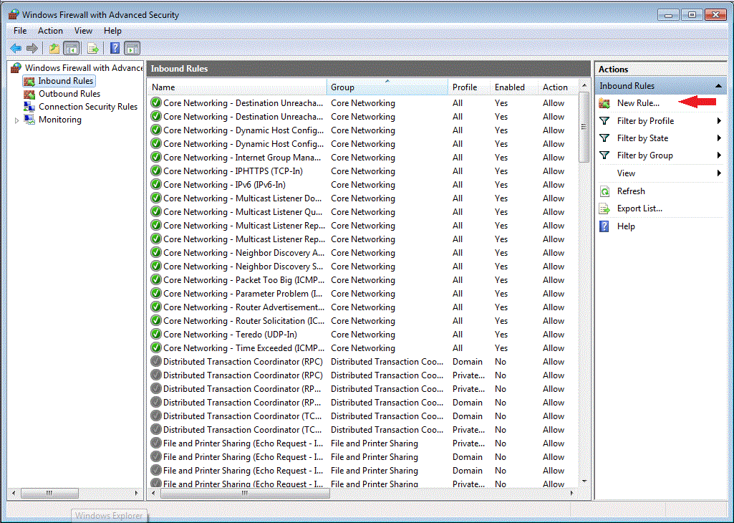This screenshot has width=734, height=523.
Task: Click the Back navigation arrow button
Action: pos(16,48)
